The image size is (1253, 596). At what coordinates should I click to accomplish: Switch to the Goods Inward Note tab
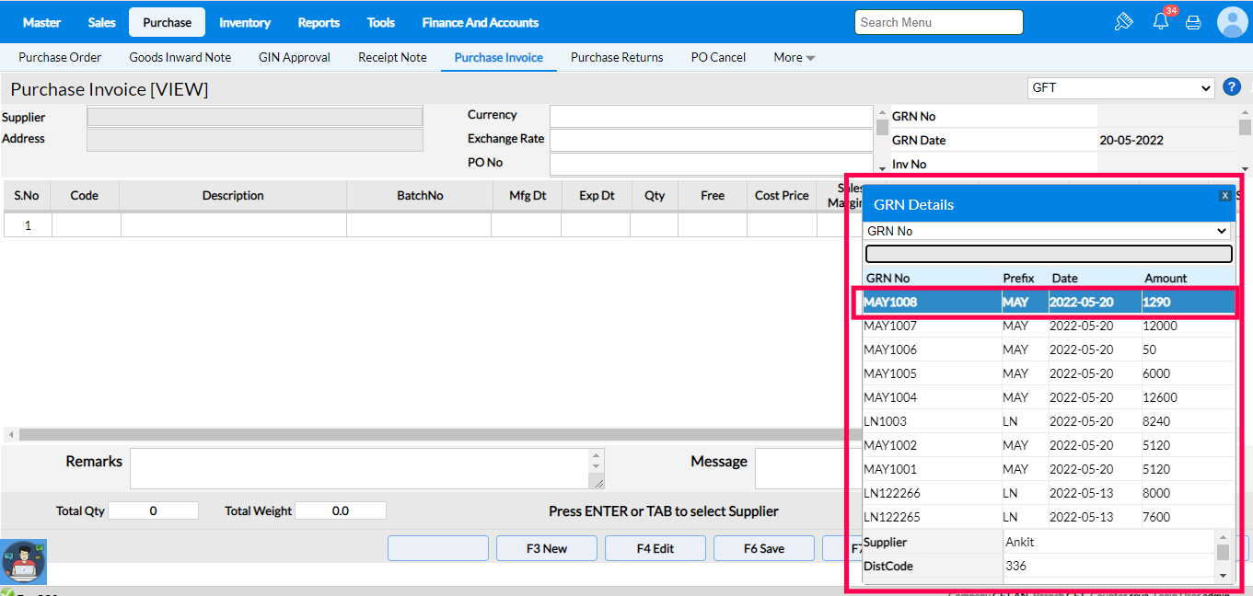coord(180,57)
